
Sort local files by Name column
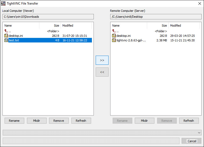point(21,26)
